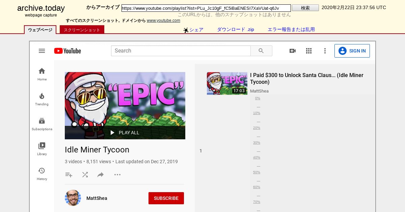
Task: Open www.youtube.com domain link
Action: pos(163,21)
